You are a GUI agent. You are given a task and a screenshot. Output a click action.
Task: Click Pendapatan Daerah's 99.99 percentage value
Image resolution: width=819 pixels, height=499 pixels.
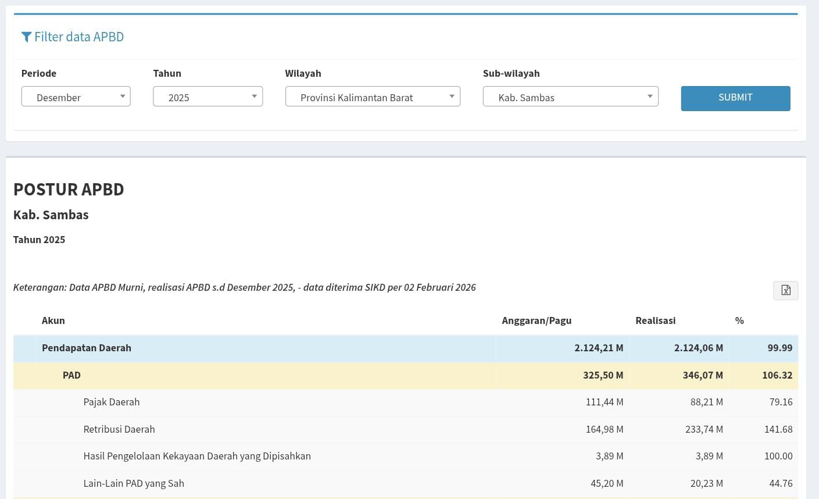click(x=779, y=348)
